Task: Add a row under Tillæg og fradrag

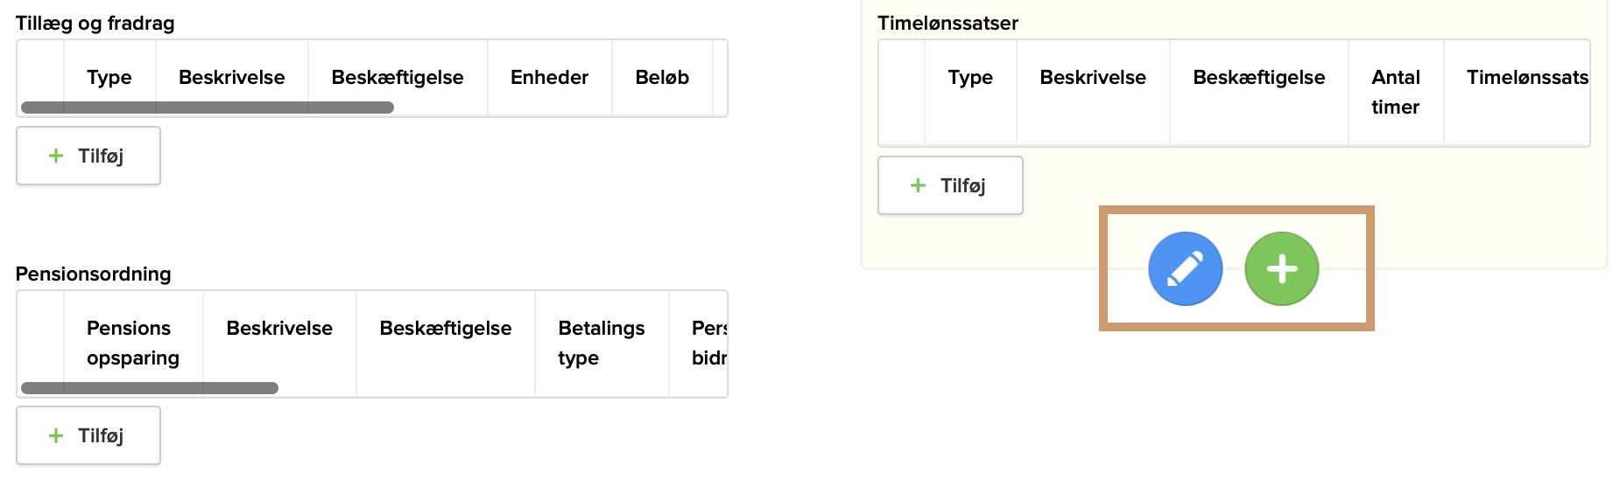Action: click(x=88, y=156)
